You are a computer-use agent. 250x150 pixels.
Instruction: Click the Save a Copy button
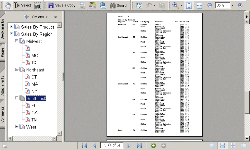[62, 5]
